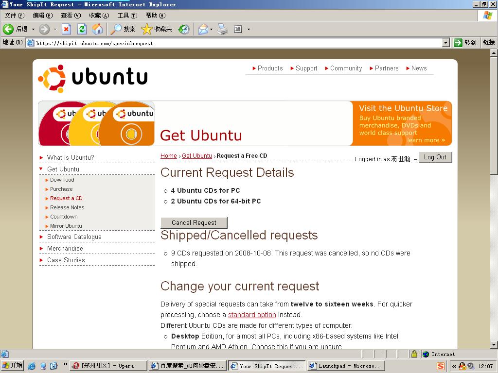
Task: Click the page scrollbar up arrow
Action: point(494,53)
